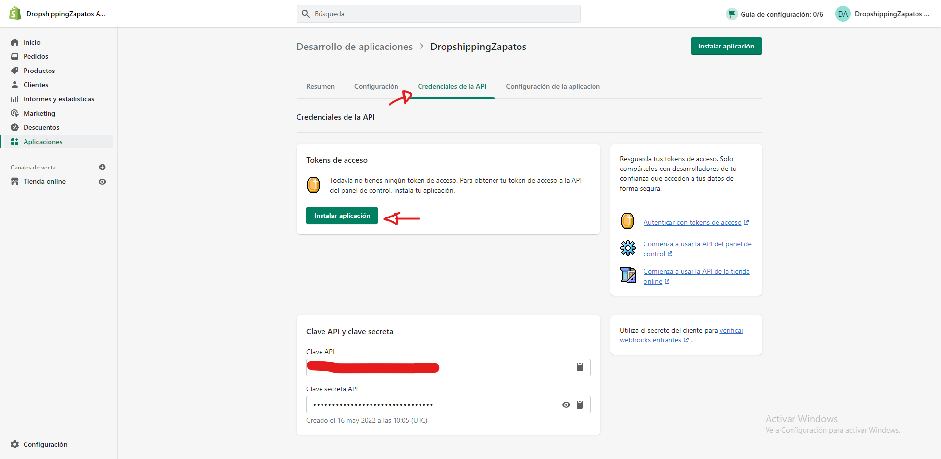
Task: Open the setup guide flag icon
Action: coord(732,14)
